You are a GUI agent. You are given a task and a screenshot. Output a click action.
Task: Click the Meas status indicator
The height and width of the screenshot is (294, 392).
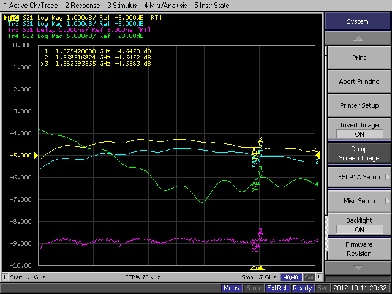(x=232, y=288)
